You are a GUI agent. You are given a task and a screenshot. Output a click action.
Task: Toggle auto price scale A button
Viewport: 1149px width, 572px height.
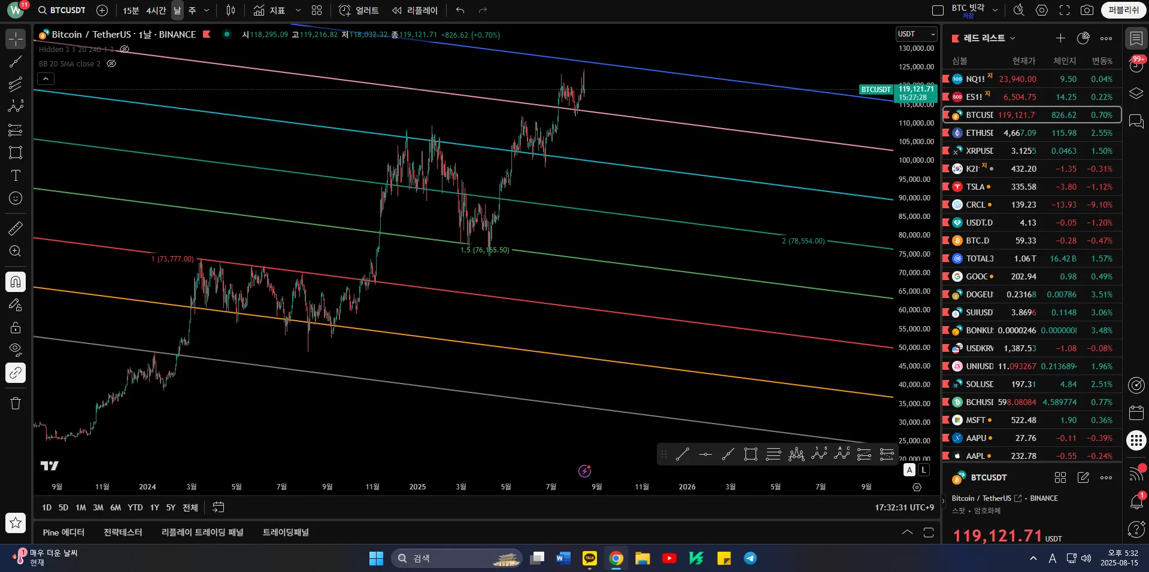point(910,470)
